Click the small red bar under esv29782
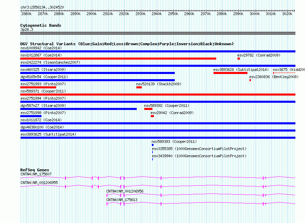Image resolution: width=305 pixels, height=223 pixels. tap(239, 59)
